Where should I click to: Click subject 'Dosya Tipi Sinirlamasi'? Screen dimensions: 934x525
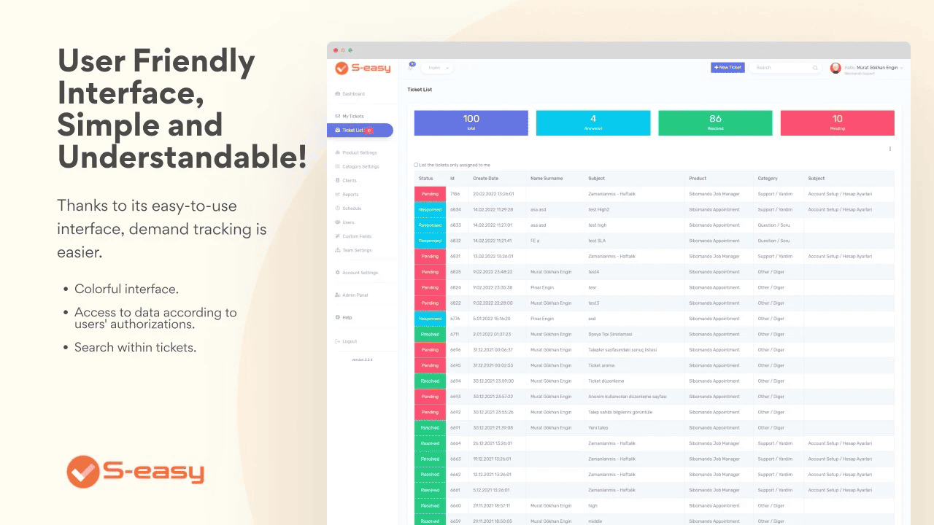(610, 334)
